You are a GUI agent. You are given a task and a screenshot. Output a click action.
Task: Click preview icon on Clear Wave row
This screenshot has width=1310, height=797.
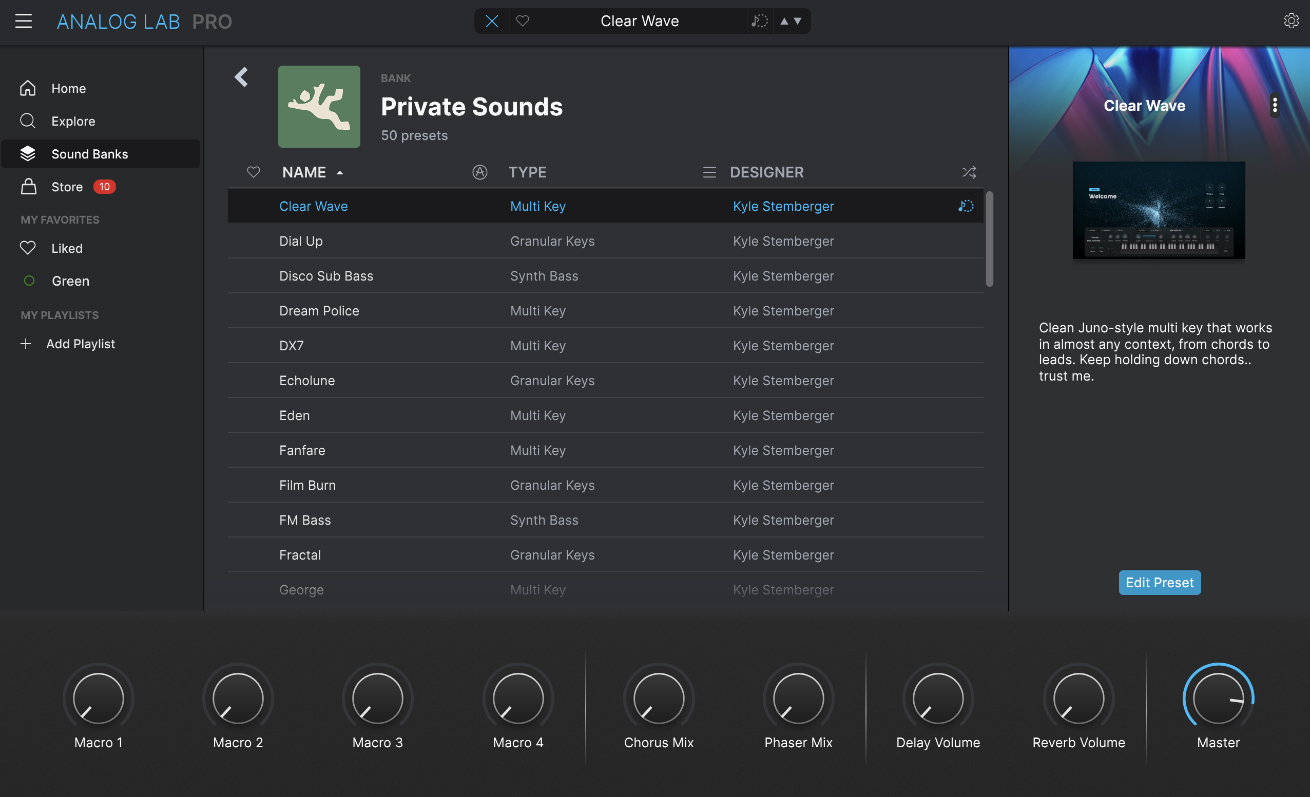point(966,206)
